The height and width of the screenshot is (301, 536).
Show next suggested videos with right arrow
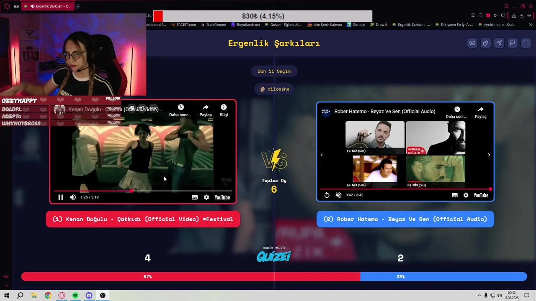[489, 155]
